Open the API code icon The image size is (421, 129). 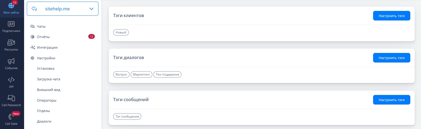[x=11, y=80]
